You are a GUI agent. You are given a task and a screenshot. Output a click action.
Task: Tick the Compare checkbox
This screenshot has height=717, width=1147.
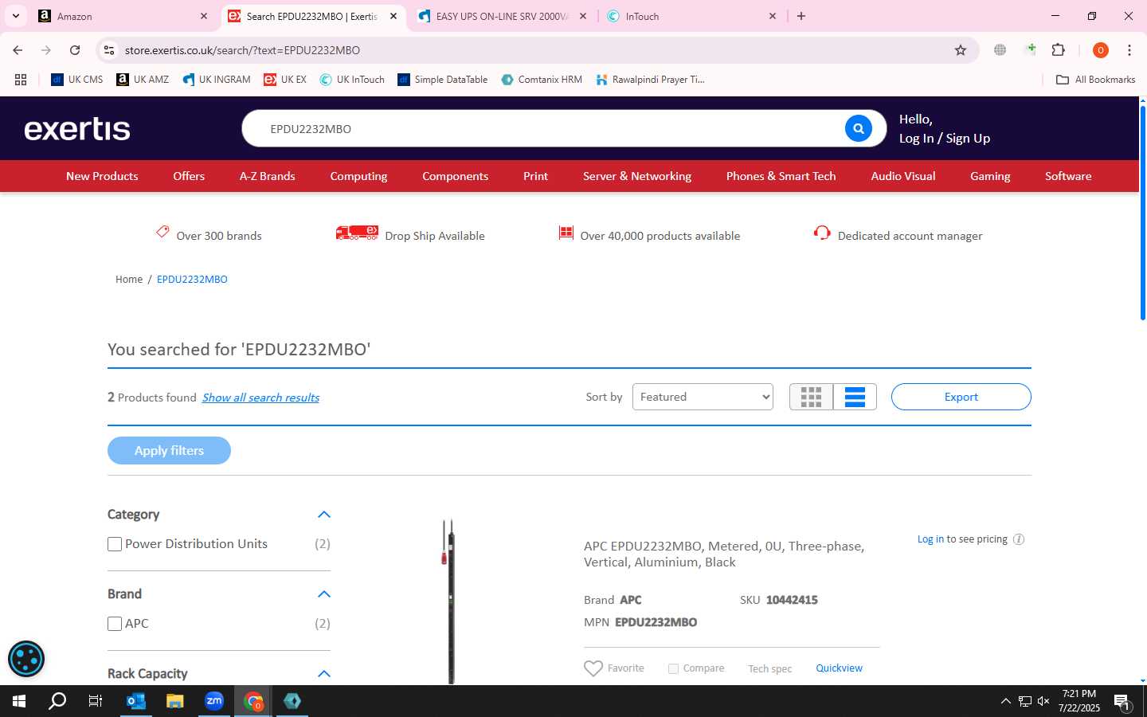[673, 669]
